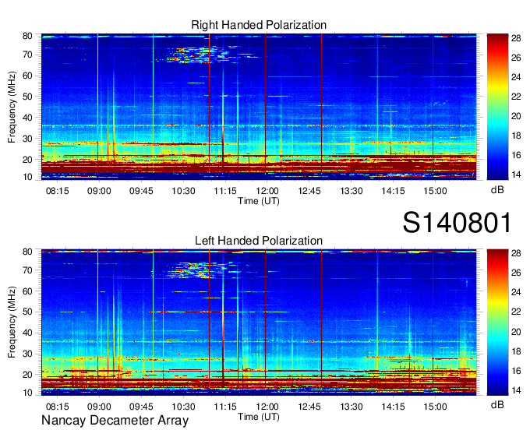The width and height of the screenshot is (530, 430).
Task: Click "Time (UT)" label under Left Handed plot
Action: coord(259,417)
